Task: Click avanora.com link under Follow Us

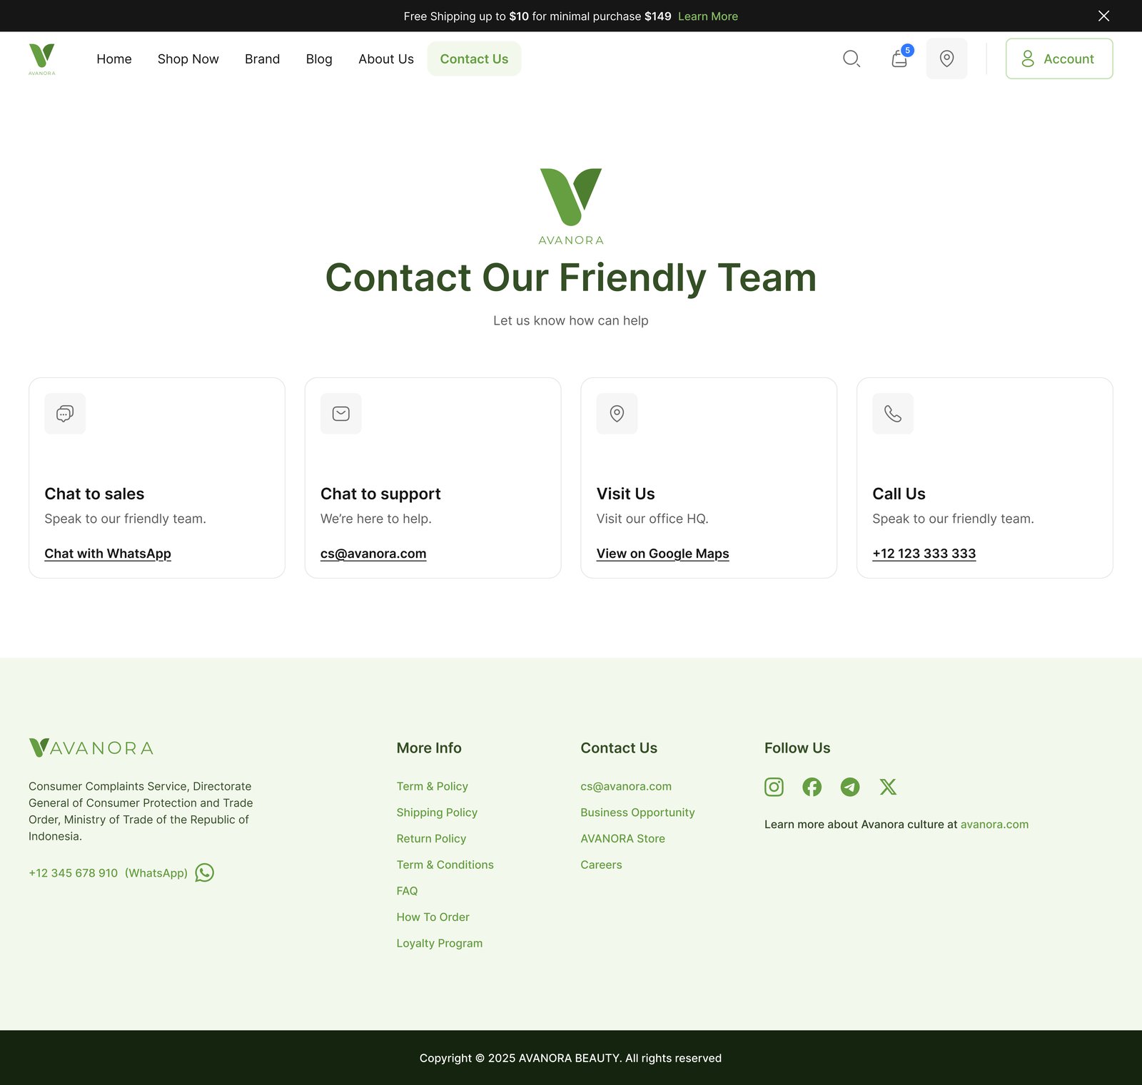Action: 994,825
